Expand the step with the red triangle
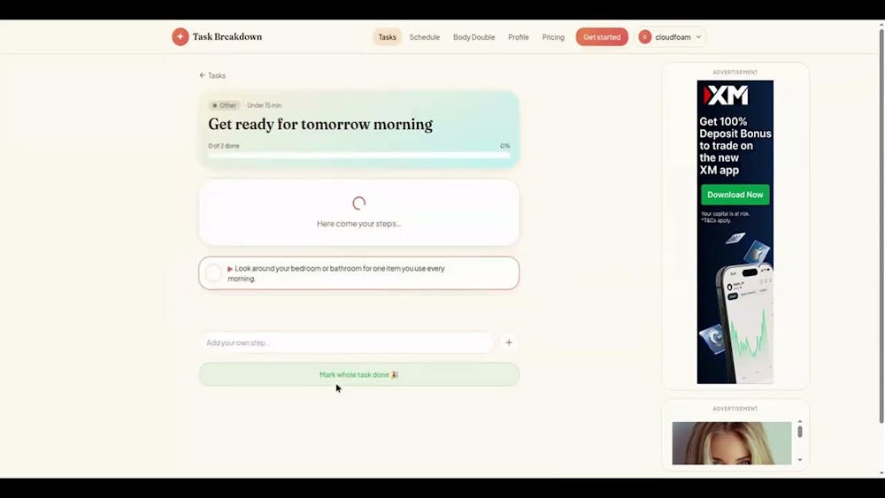The image size is (885, 498). pyautogui.click(x=230, y=269)
